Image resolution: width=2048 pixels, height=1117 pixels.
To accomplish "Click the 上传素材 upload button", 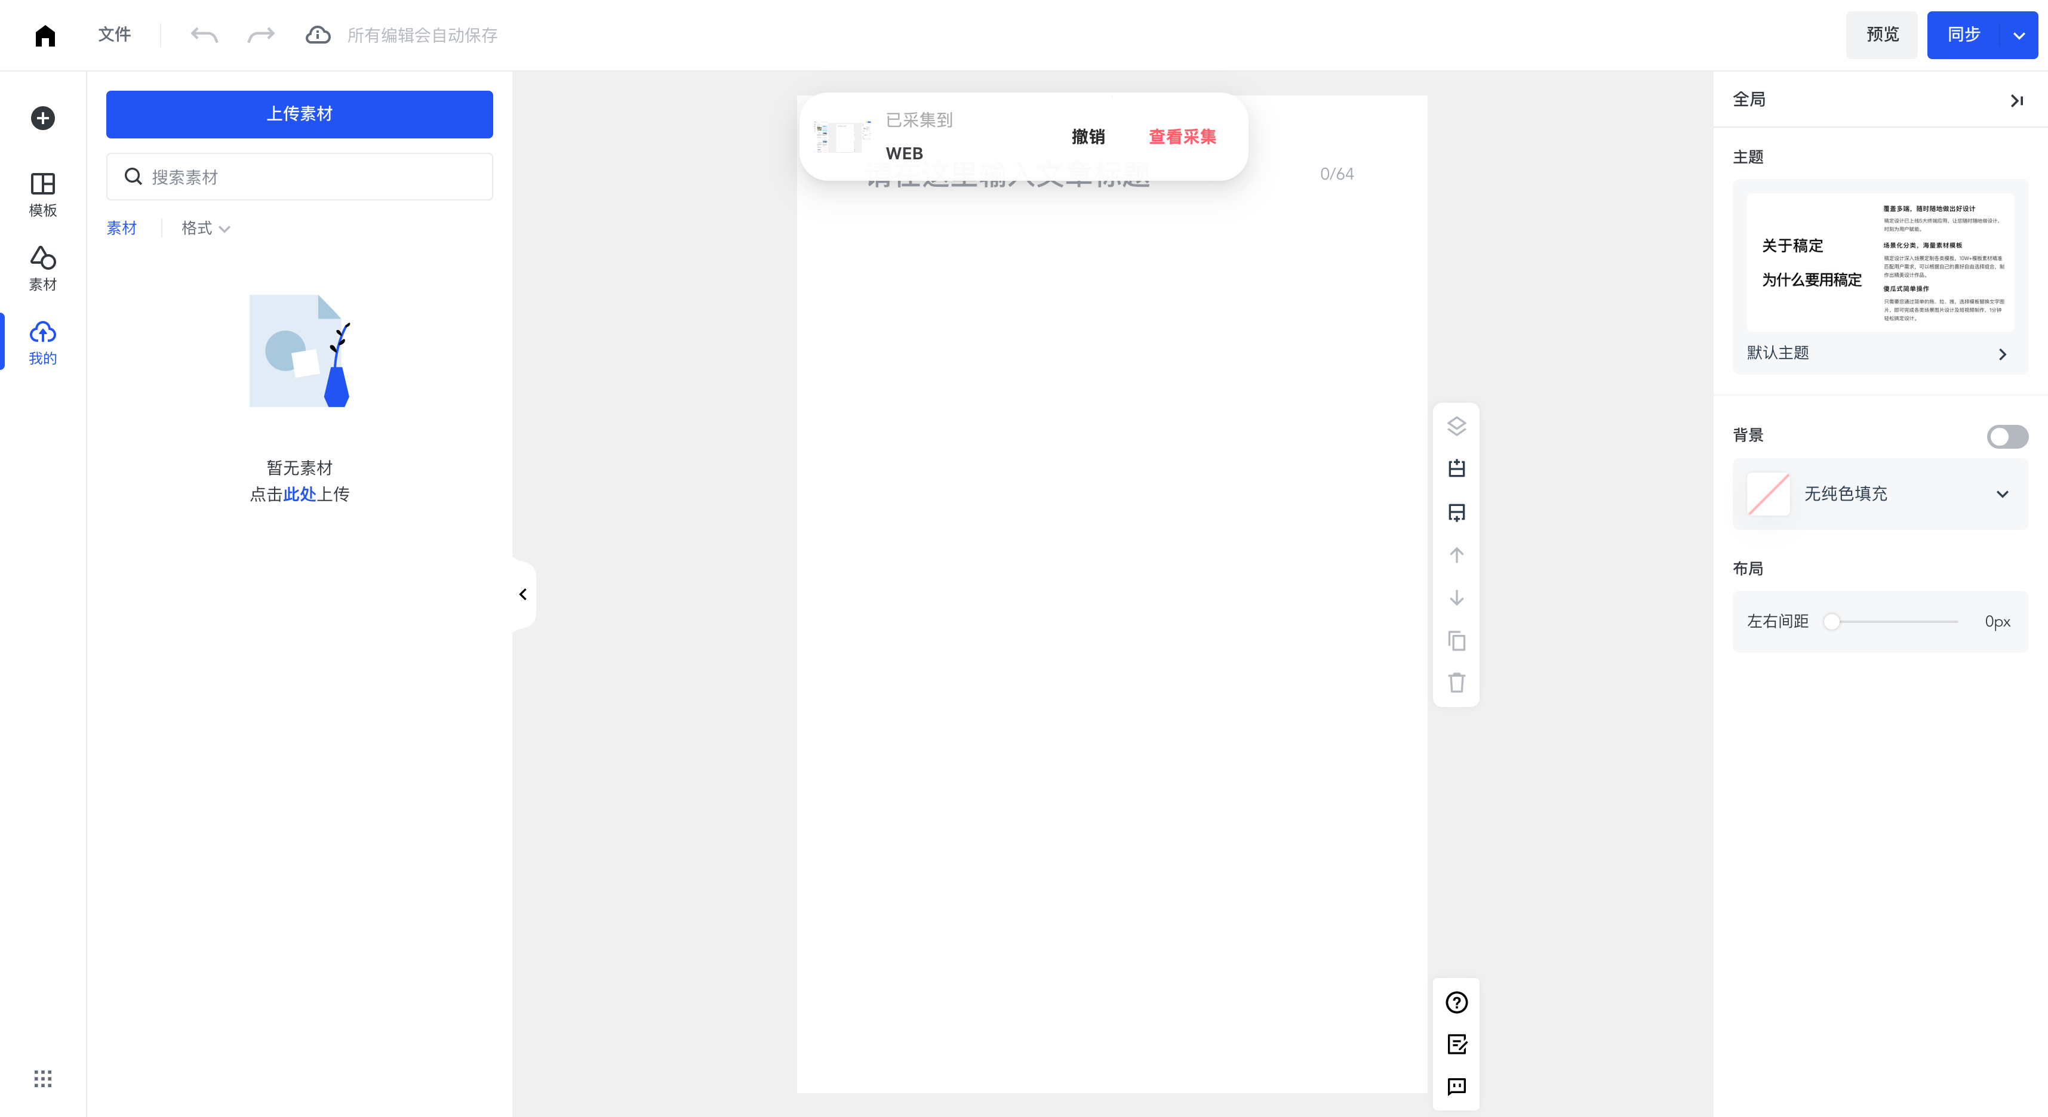I will point(299,113).
